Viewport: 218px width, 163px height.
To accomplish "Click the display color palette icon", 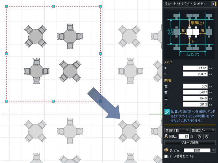I will 166,150.
